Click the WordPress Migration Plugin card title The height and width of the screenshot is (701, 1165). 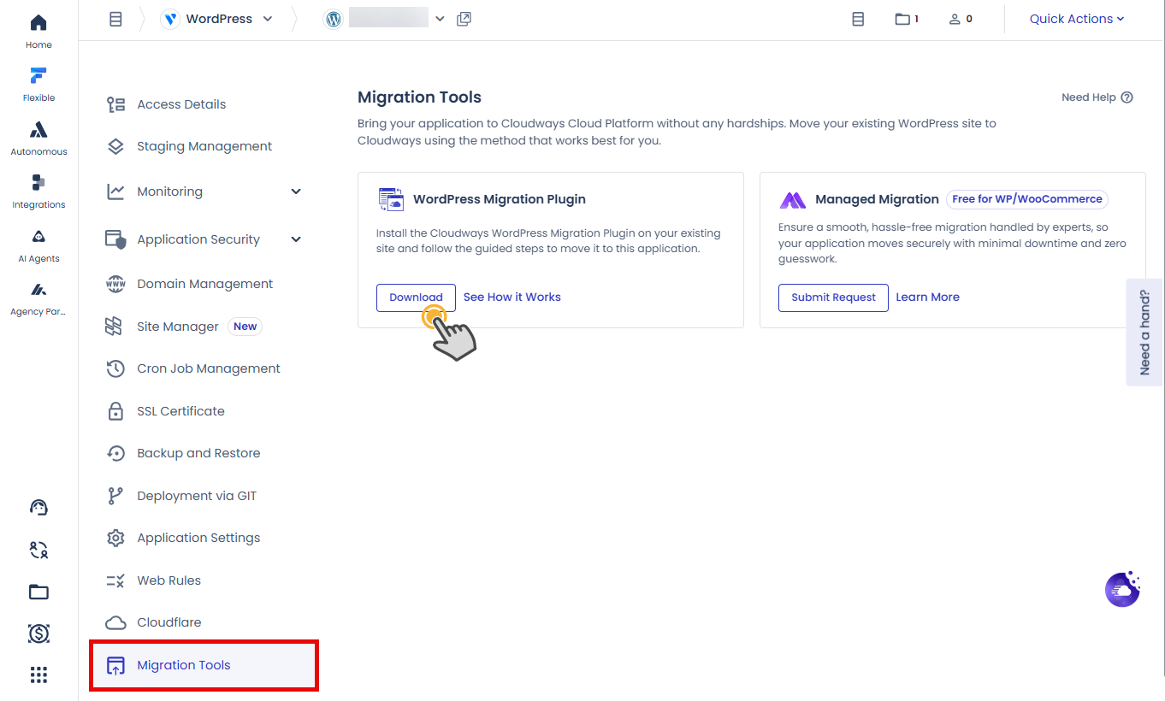[500, 199]
